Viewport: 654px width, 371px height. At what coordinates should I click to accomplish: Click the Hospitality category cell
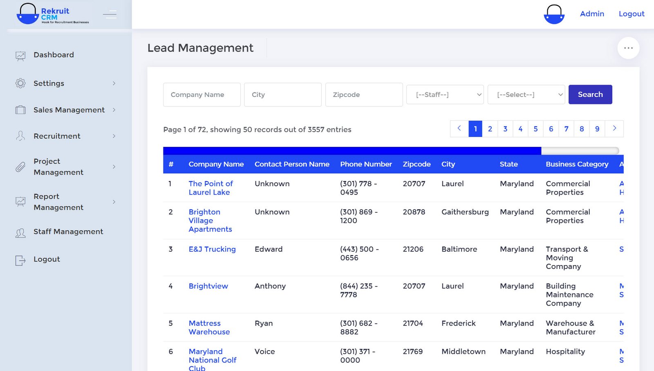(565, 351)
